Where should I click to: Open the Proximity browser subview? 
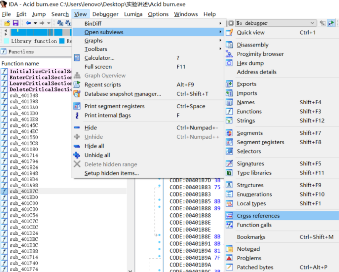coord(282,54)
